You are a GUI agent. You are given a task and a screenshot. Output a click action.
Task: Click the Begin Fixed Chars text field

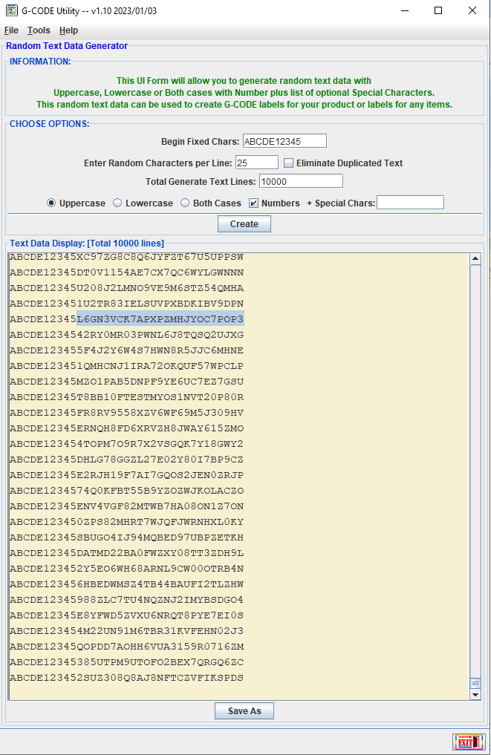click(x=284, y=142)
